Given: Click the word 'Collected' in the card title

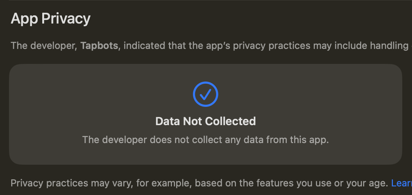Looking at the screenshot, I should tap(230, 121).
